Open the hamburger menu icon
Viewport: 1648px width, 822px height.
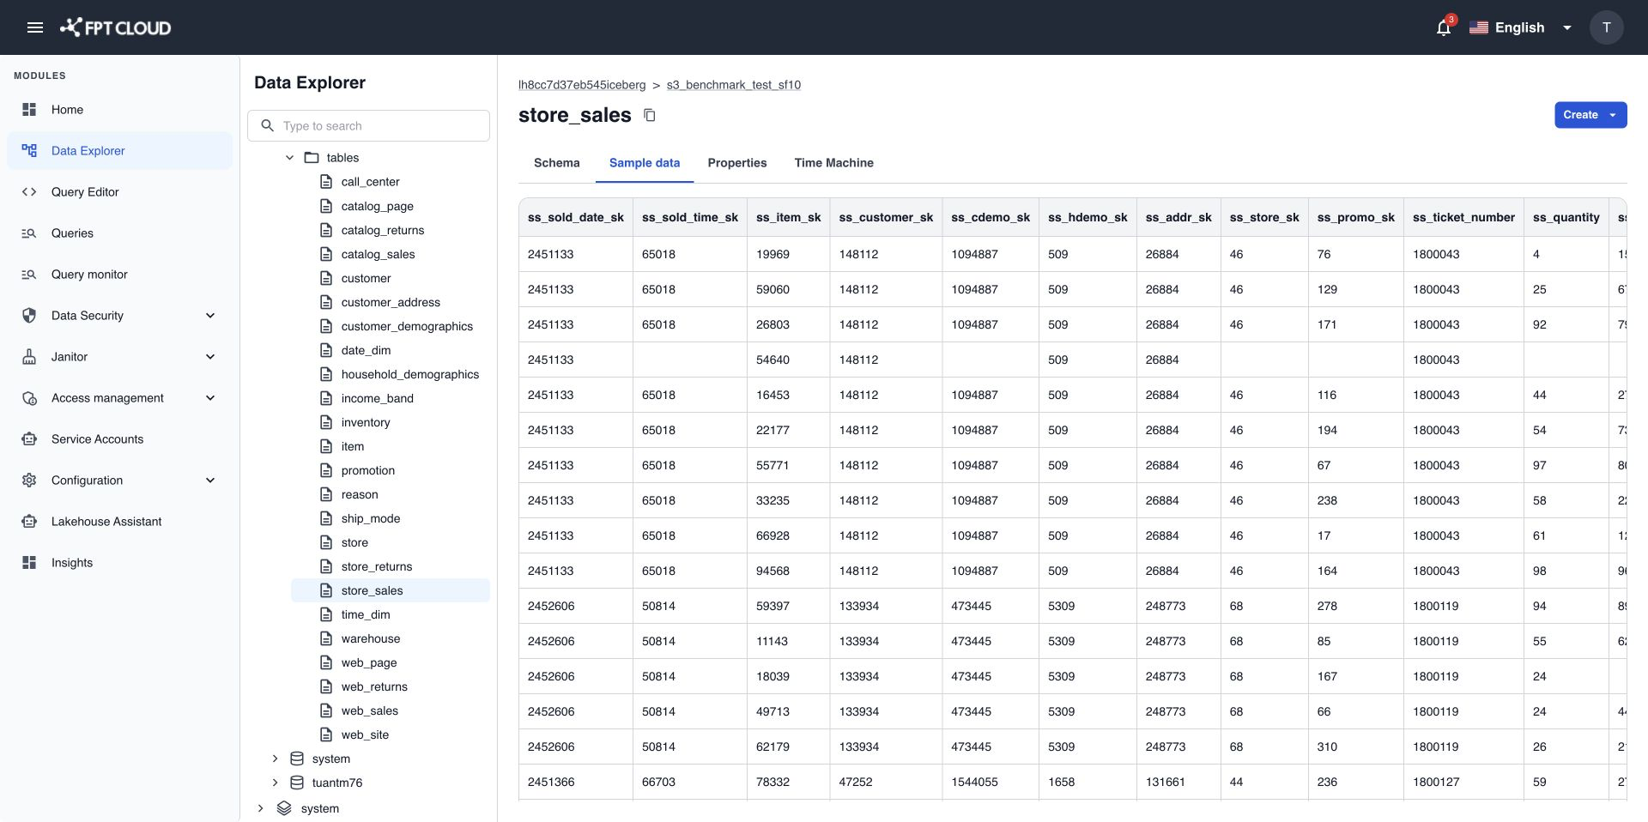pyautogui.click(x=35, y=27)
